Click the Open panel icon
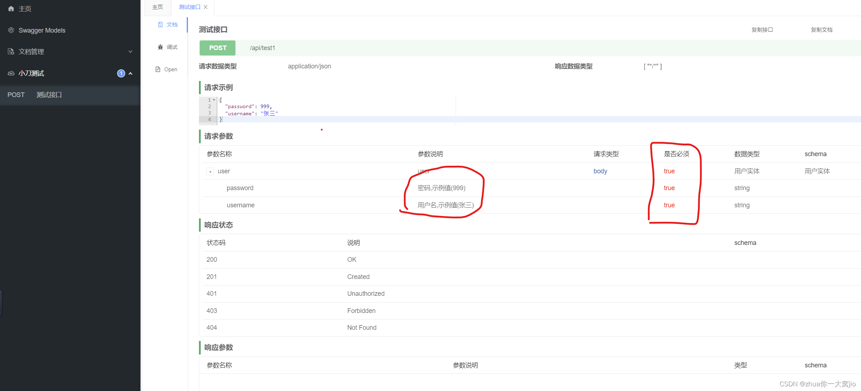861x391 pixels. coord(166,69)
